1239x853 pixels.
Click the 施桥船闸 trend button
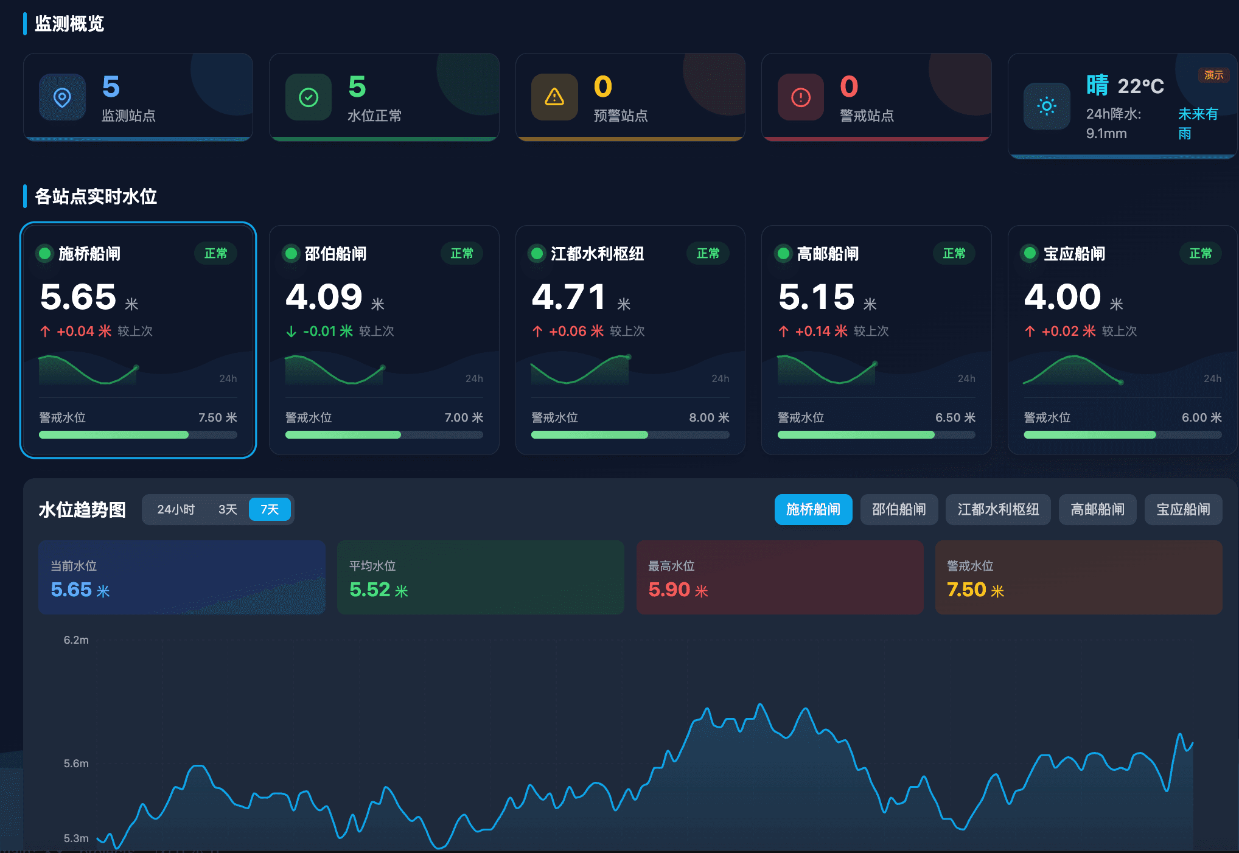pyautogui.click(x=813, y=510)
